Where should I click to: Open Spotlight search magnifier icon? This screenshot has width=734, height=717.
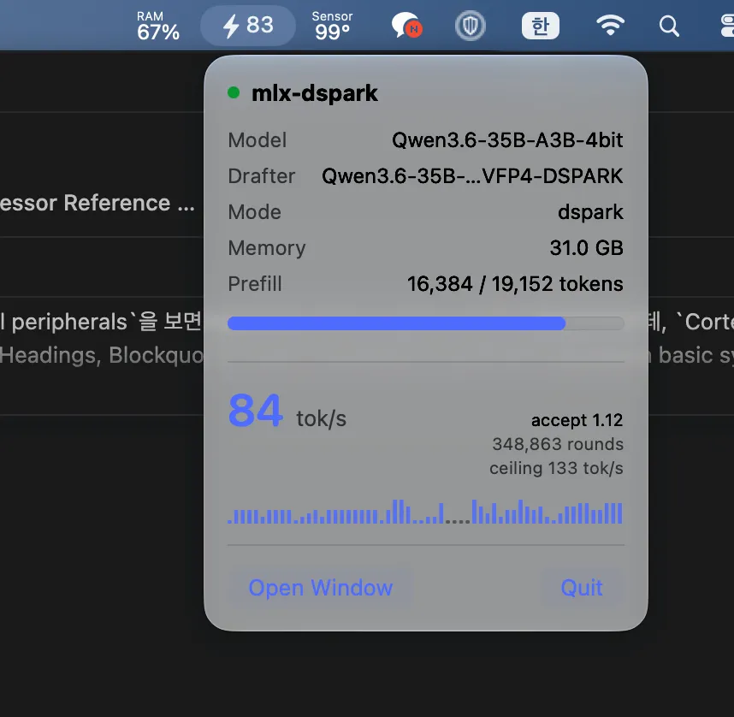pos(669,26)
